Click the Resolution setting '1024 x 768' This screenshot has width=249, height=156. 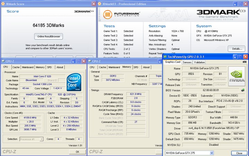[x=177, y=31]
